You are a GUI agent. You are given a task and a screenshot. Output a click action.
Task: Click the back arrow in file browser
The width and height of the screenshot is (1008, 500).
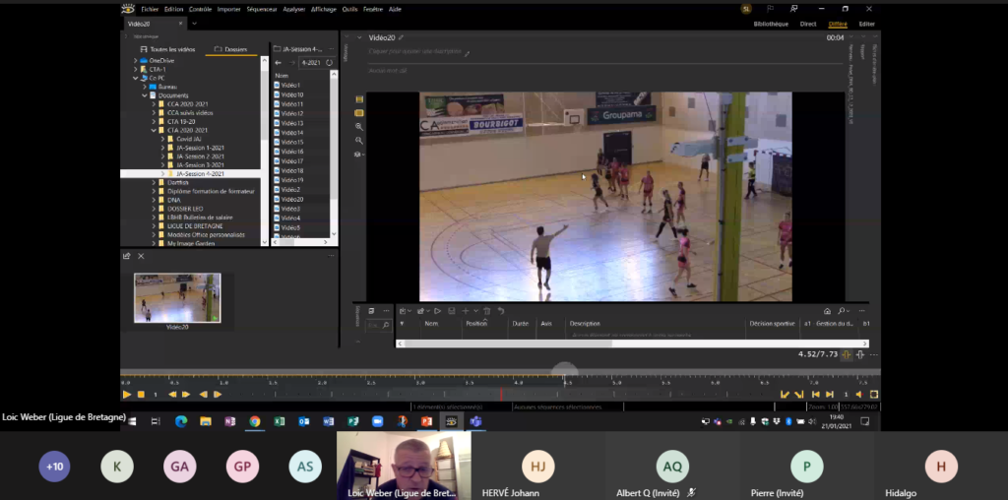point(279,63)
